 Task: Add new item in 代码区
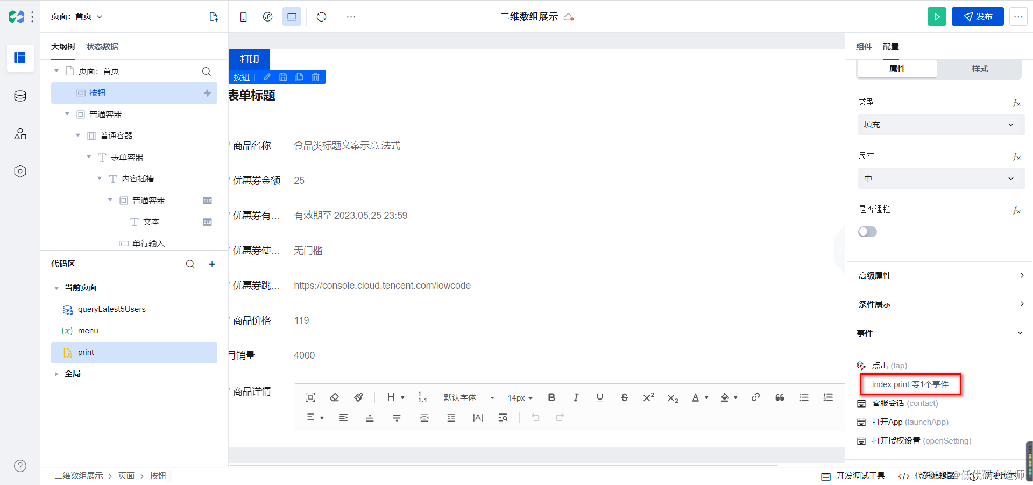[x=212, y=264]
